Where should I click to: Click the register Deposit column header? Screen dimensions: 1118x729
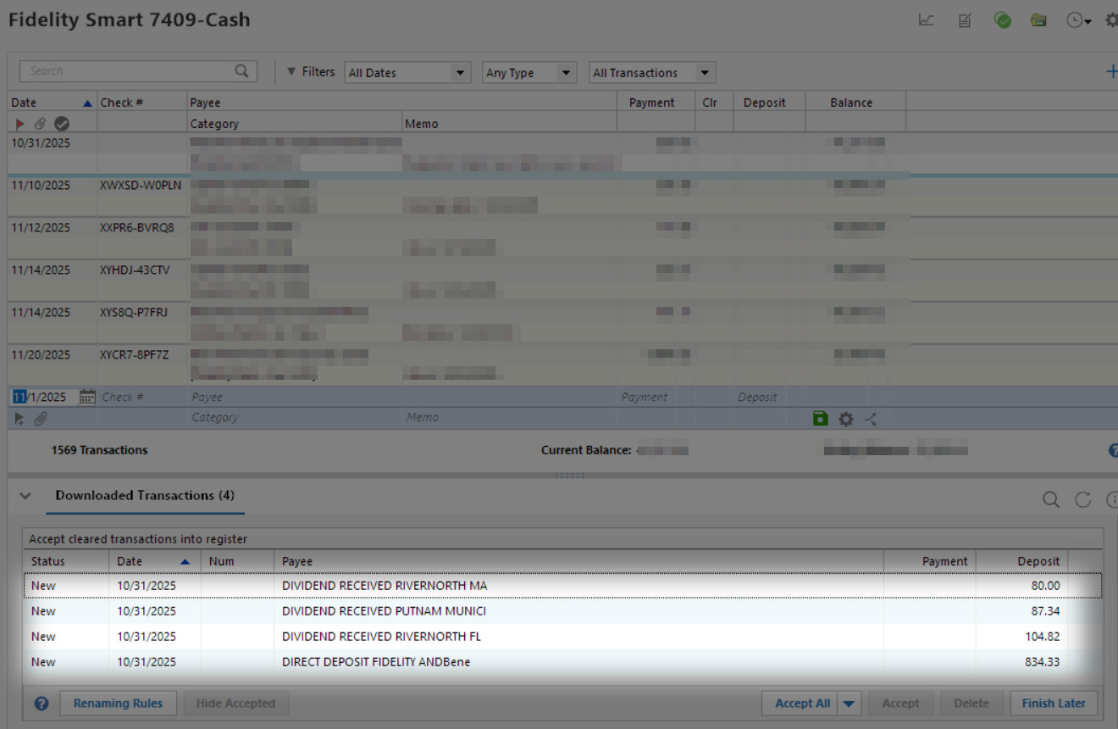tap(769, 103)
